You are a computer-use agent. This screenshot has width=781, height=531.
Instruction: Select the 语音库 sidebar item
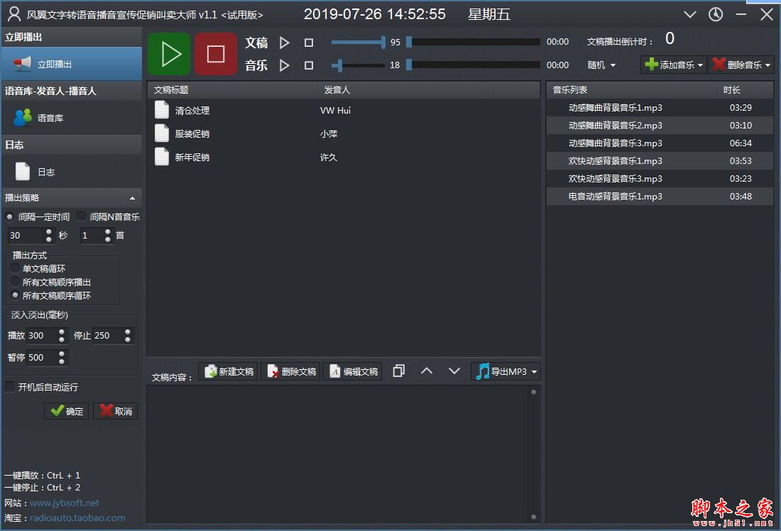point(72,118)
